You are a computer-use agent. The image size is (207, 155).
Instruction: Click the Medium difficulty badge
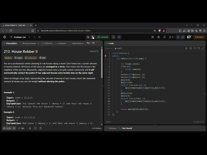point(8,58)
